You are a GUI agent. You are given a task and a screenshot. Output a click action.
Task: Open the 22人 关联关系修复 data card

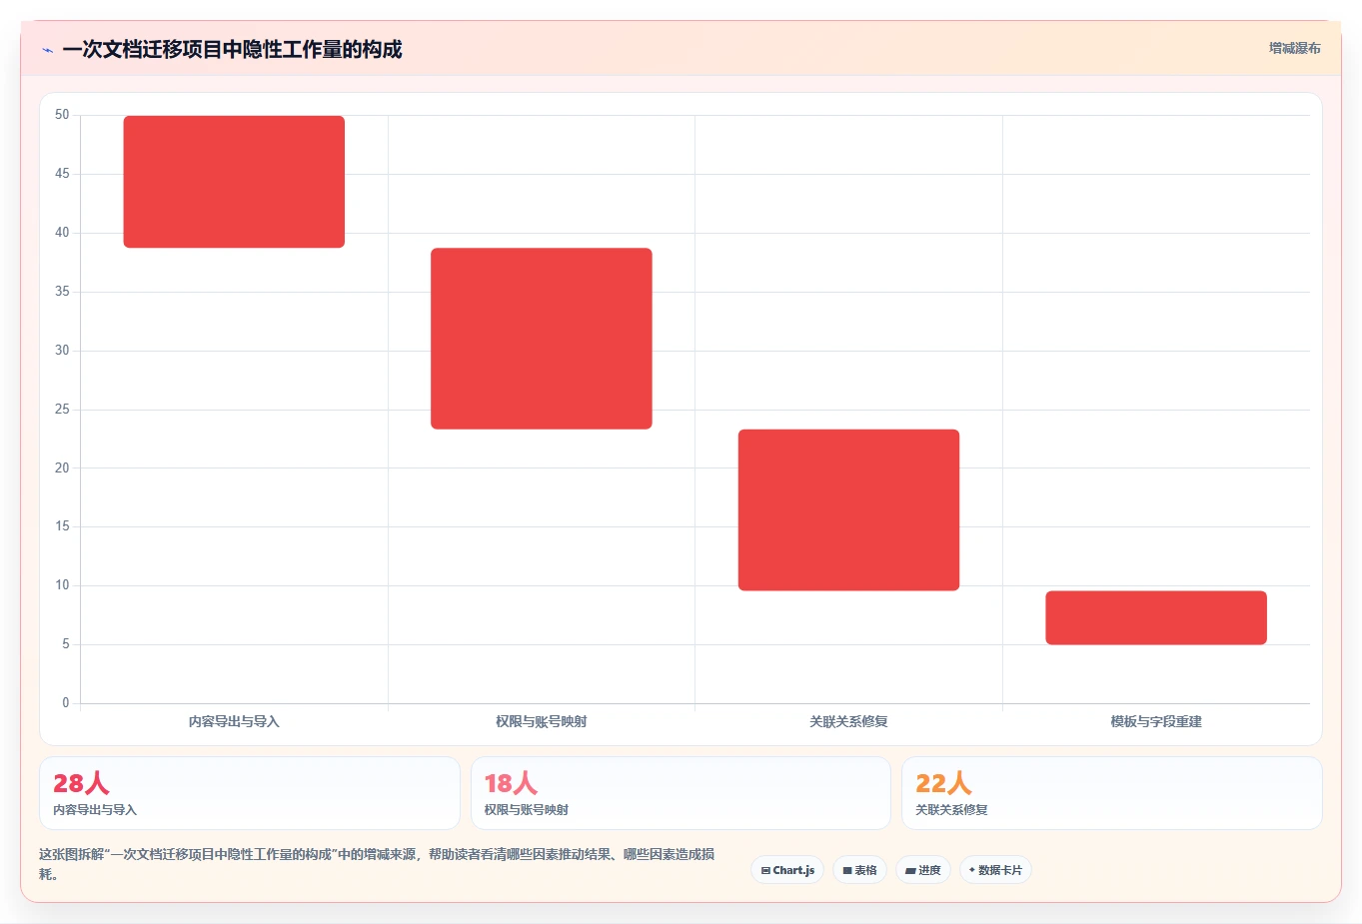[x=1112, y=793]
